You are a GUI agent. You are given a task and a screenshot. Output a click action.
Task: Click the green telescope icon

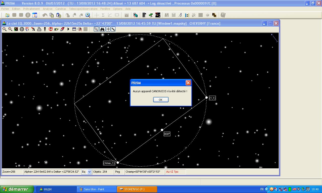(151, 15)
